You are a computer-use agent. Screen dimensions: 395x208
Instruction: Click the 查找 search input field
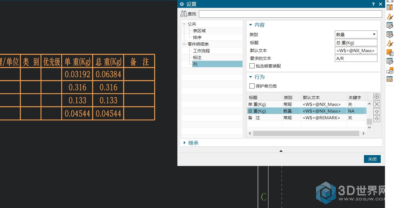pos(290,14)
